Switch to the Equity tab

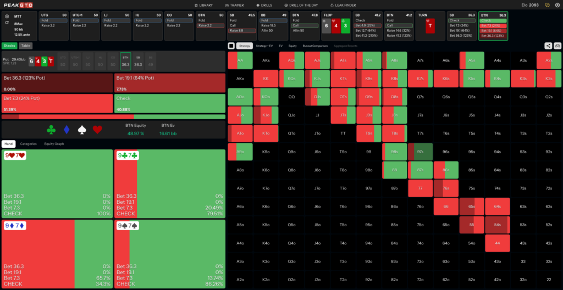point(292,46)
